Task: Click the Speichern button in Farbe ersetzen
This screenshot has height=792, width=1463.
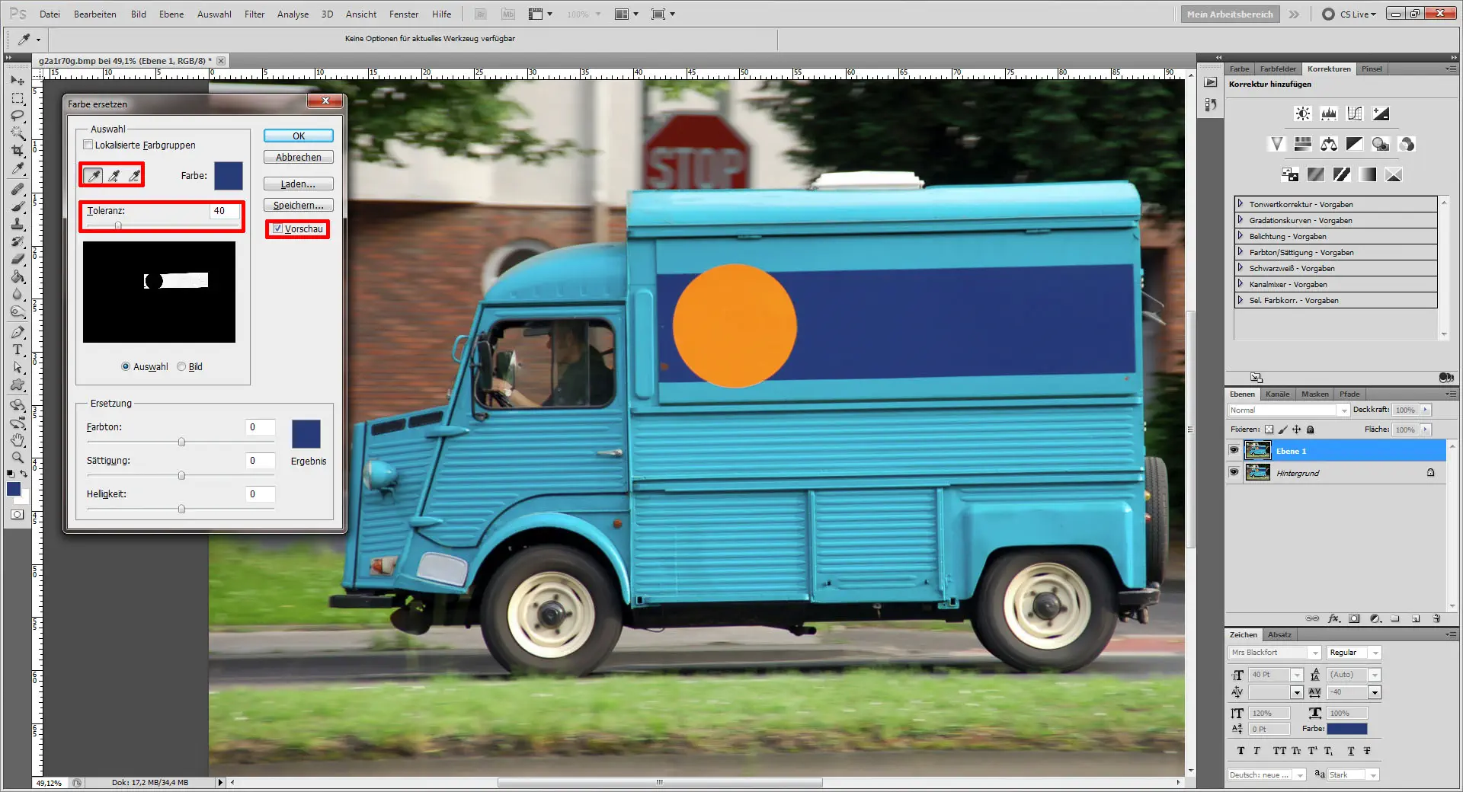Action: 297,205
